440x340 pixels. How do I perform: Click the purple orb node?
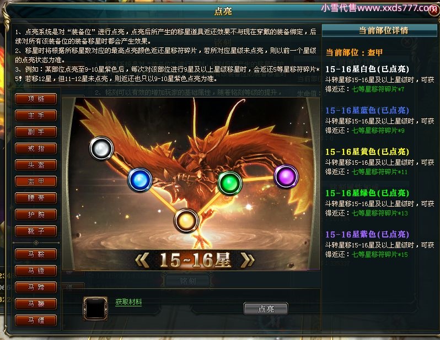pos(286,176)
